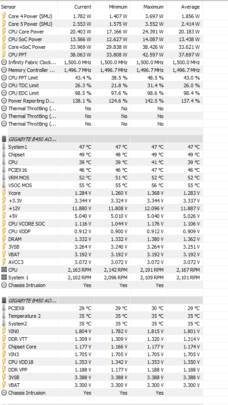Select the thermometer icon next to PCIEX8
Viewport: 228px width, 405px height.
(4, 308)
